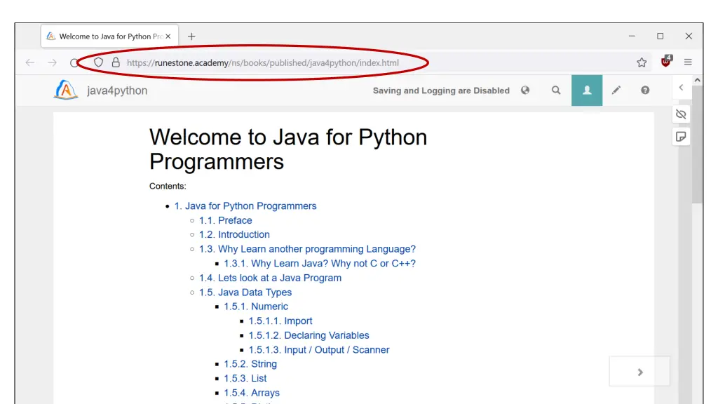The width and height of the screenshot is (718, 404).
Task: Open 1.5. Java Data Types link
Action: point(245,292)
